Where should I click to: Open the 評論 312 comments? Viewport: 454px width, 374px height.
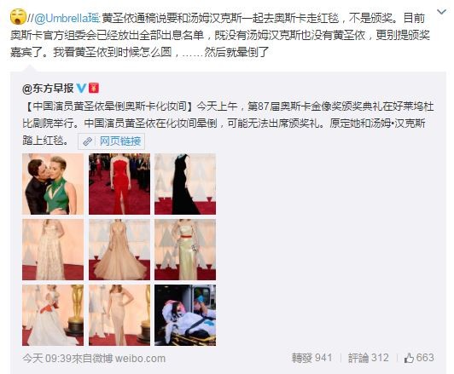tap(368, 358)
